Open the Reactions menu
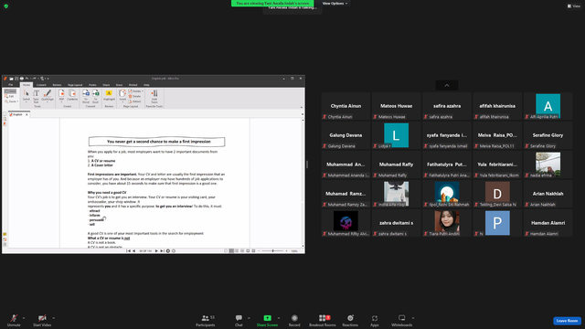This screenshot has width=585, height=329. pyautogui.click(x=350, y=320)
